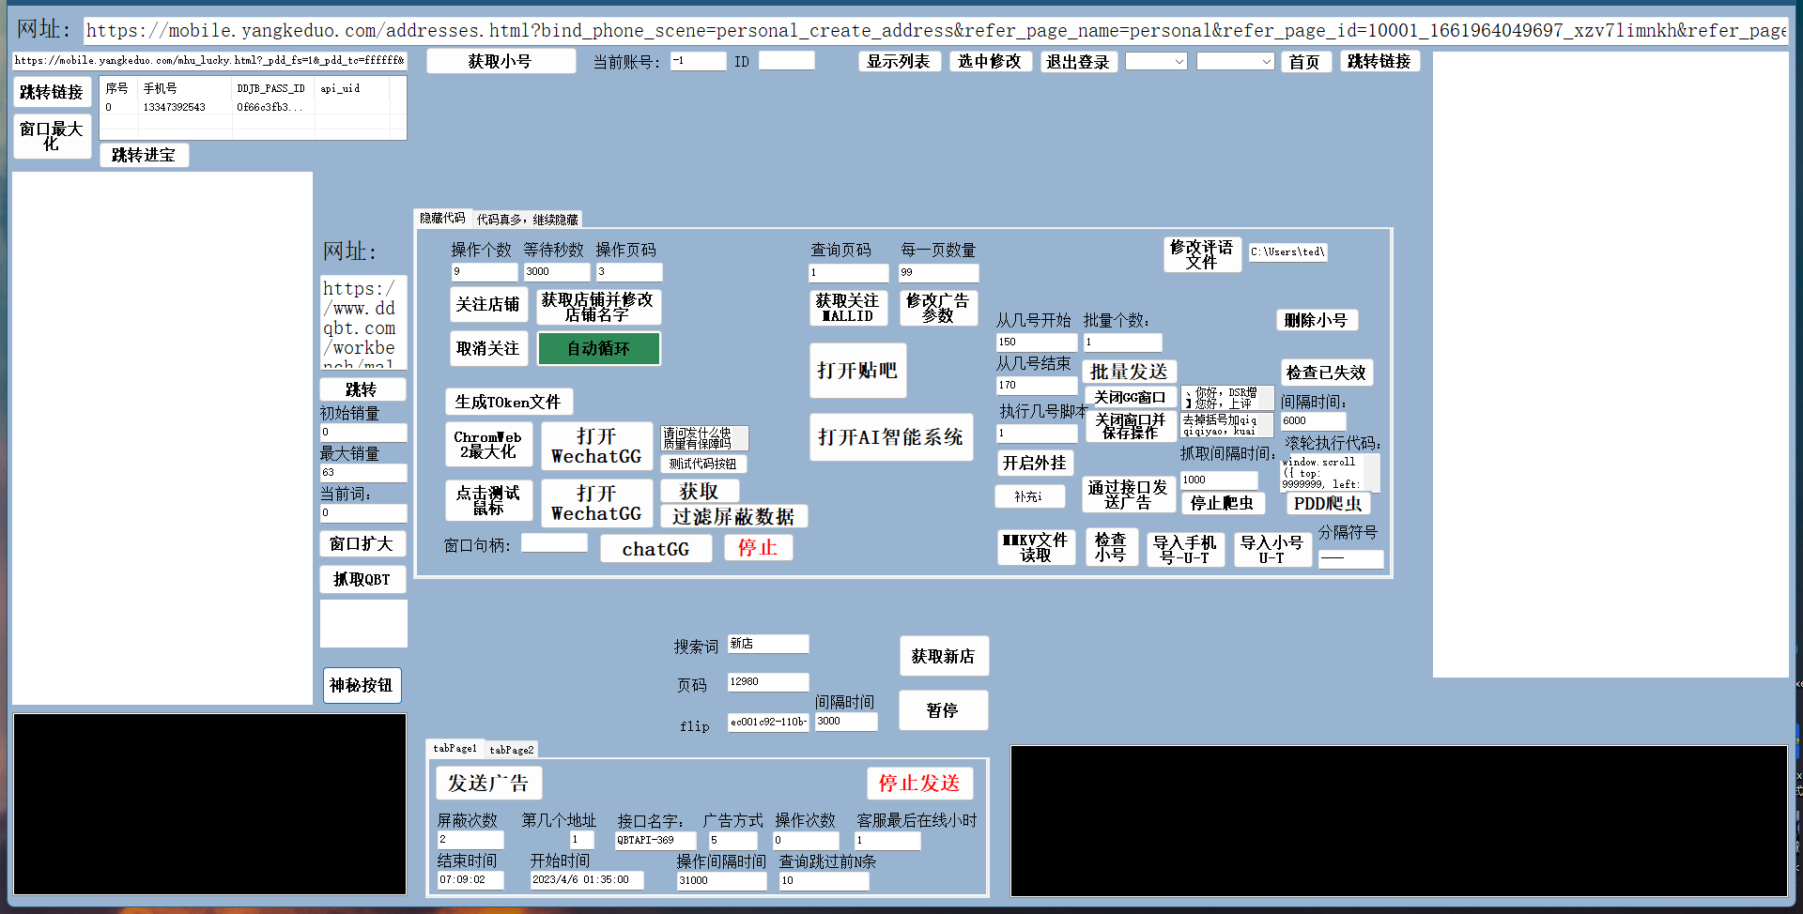Click the 生成TOken文件 button

(x=508, y=402)
